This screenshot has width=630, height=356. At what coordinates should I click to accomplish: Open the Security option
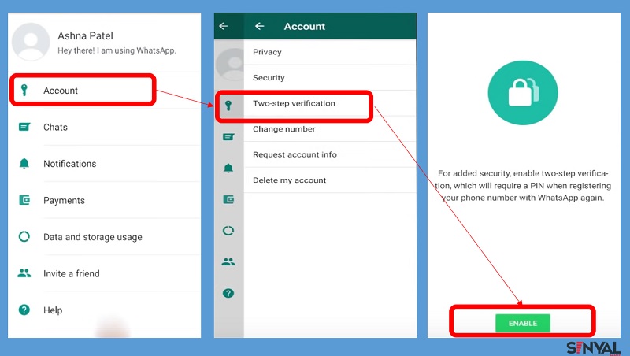coord(269,78)
